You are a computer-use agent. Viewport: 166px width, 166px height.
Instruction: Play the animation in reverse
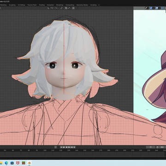click(x=66, y=147)
